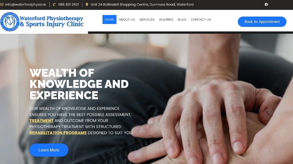Click the 086 831 2621 phone number

tap(68, 5)
